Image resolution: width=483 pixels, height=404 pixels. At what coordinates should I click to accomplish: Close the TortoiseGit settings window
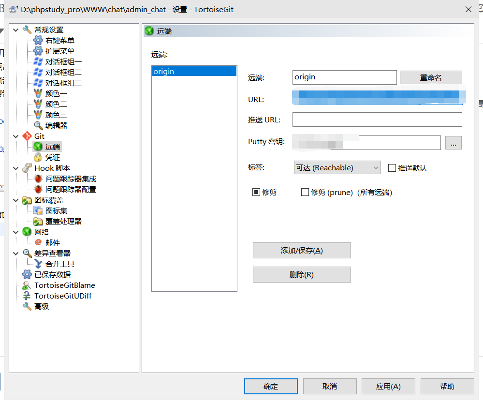(x=468, y=10)
